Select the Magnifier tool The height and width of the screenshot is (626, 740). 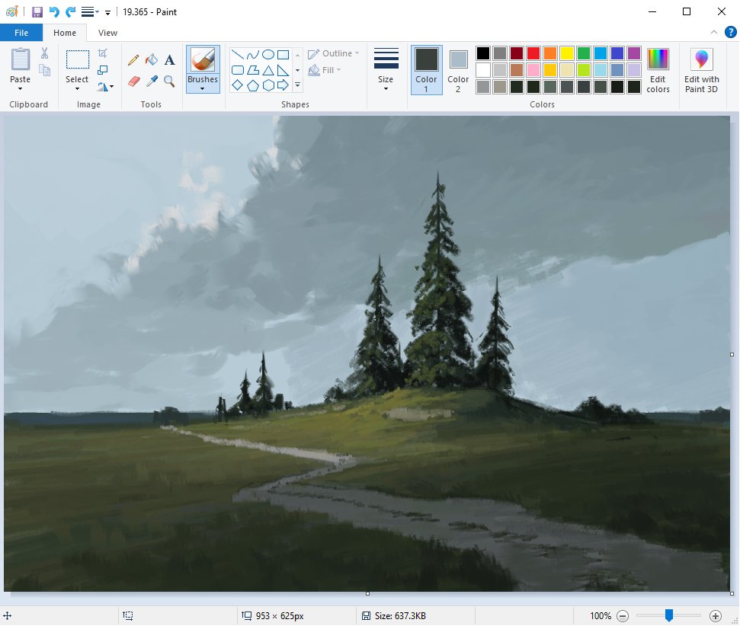169,81
